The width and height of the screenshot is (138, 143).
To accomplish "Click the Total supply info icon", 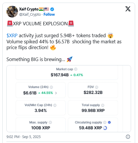I will coord(103,105).
